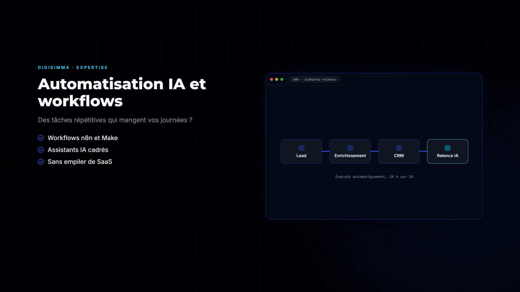520x292 pixels.
Task: Click the text 'Workflows n8n et Make'
Action: point(83,138)
